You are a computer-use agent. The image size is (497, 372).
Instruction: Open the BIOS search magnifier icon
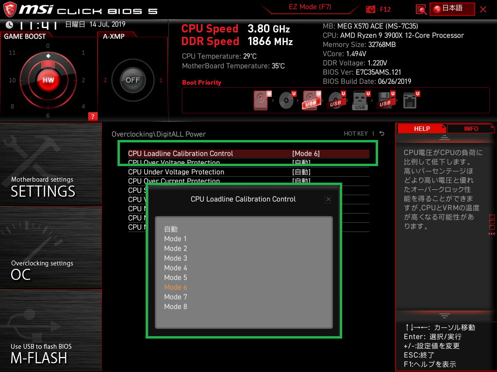[x=421, y=10]
